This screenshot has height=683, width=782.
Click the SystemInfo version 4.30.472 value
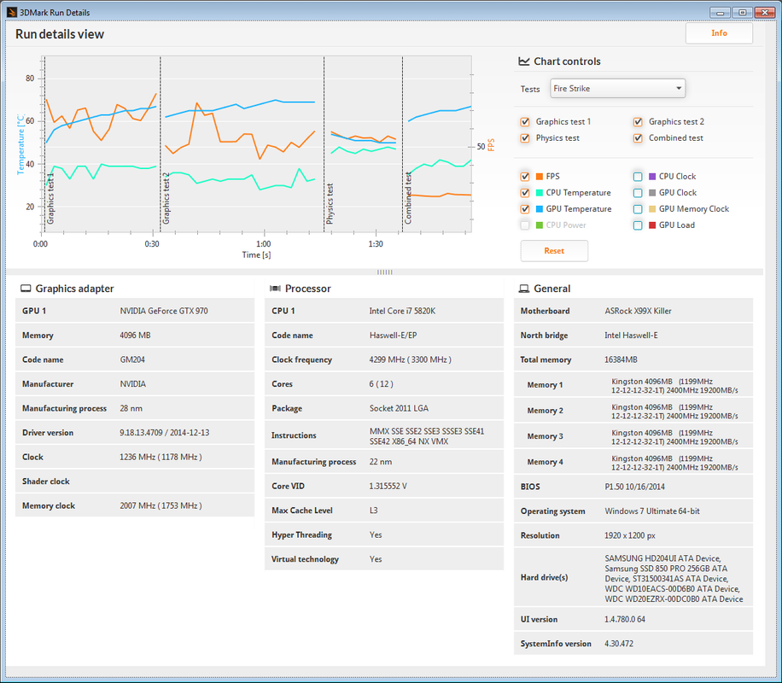[618, 644]
